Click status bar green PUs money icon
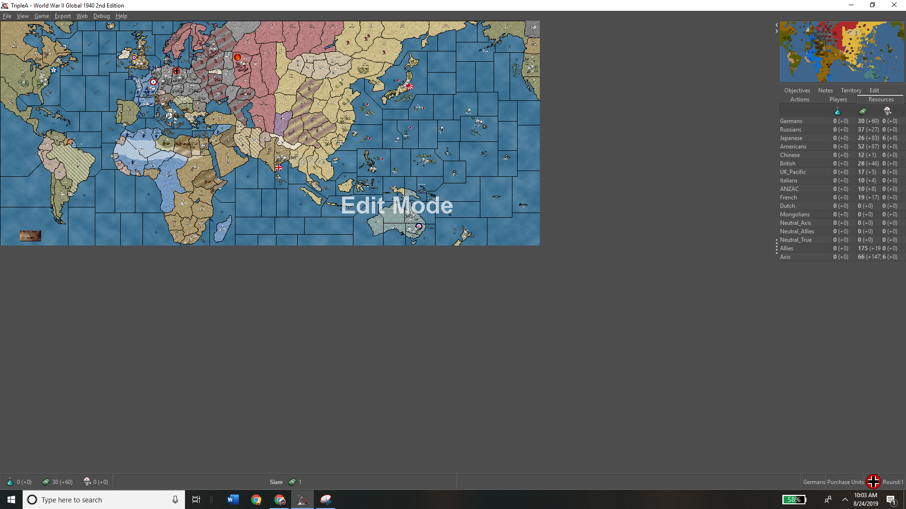 pyautogui.click(x=46, y=482)
